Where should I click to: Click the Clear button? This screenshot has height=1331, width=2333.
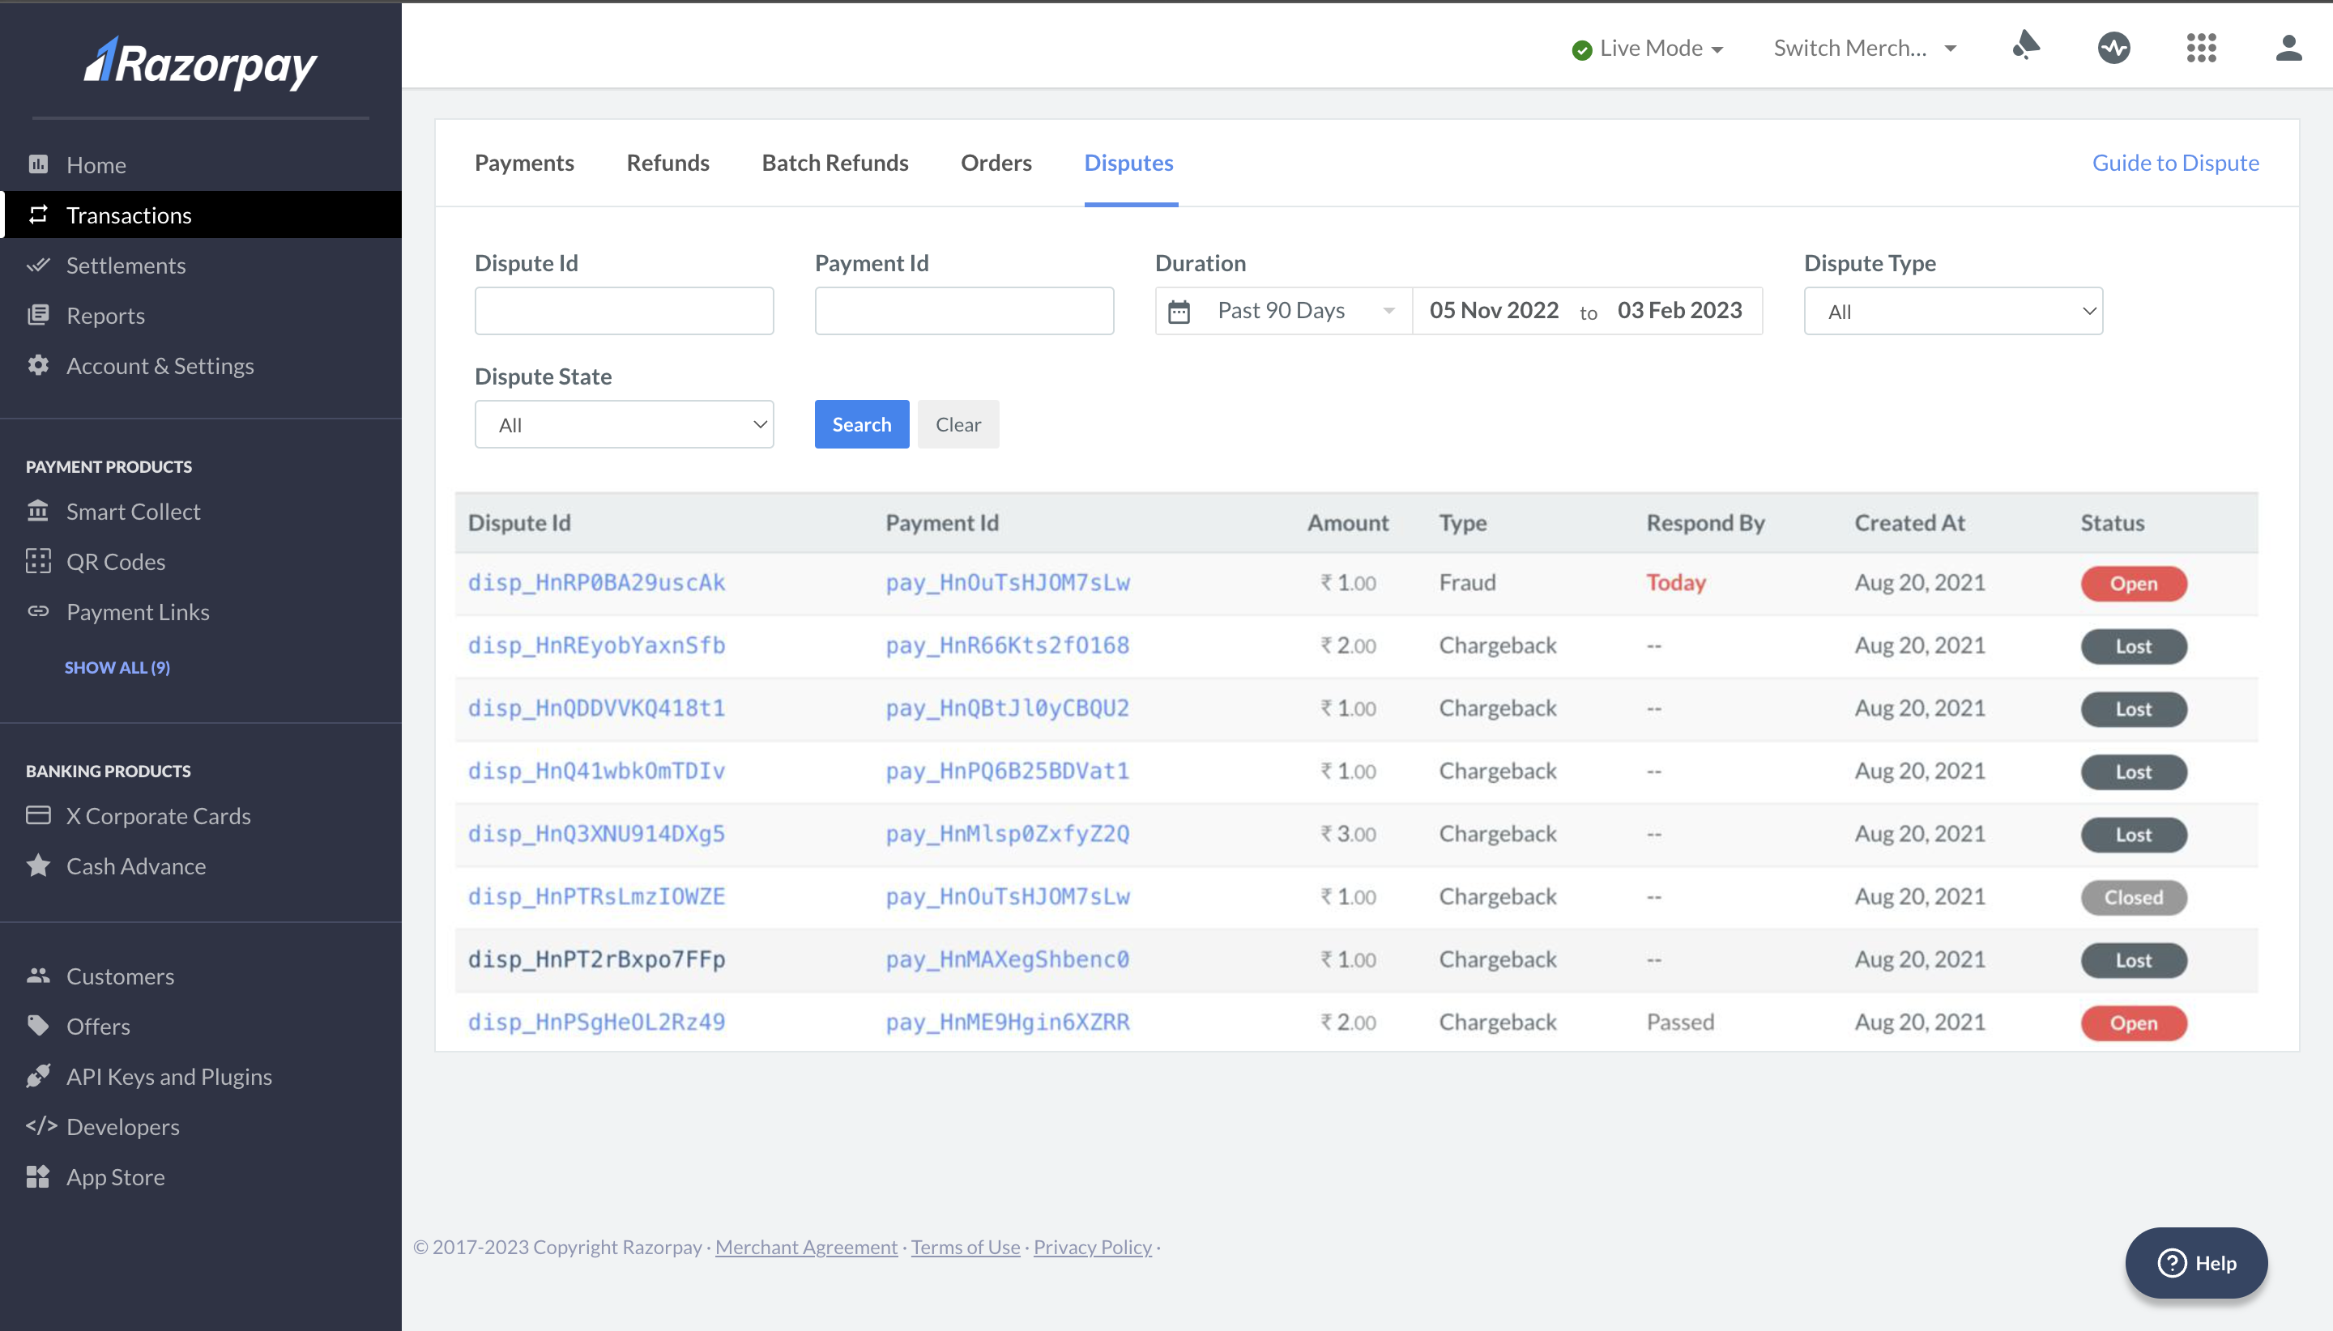tap(958, 423)
